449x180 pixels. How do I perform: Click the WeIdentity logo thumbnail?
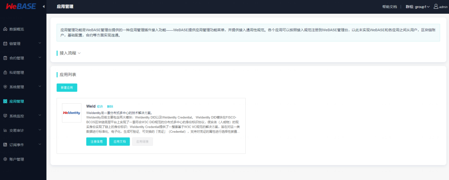tap(72, 113)
